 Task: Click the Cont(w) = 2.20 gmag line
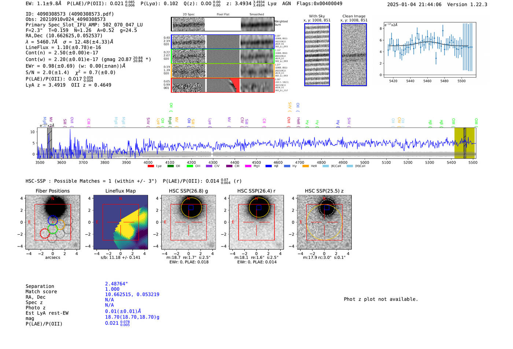coord(88,59)
